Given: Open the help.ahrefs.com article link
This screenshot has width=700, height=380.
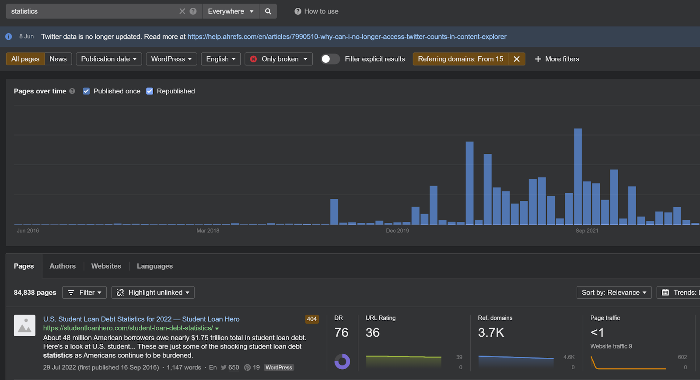Looking at the screenshot, I should [x=347, y=37].
